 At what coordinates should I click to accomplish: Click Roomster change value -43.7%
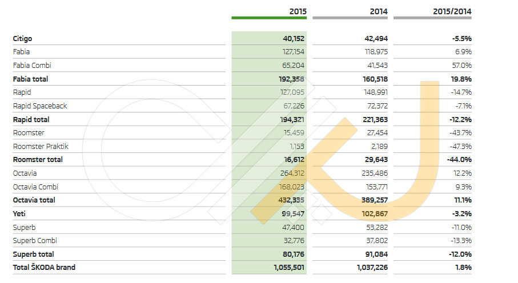460,133
